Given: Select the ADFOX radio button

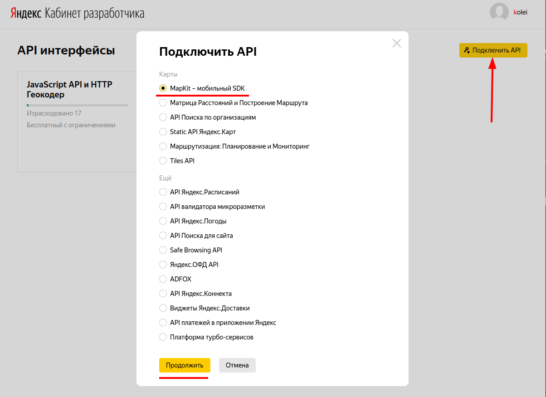Looking at the screenshot, I should pyautogui.click(x=163, y=279).
